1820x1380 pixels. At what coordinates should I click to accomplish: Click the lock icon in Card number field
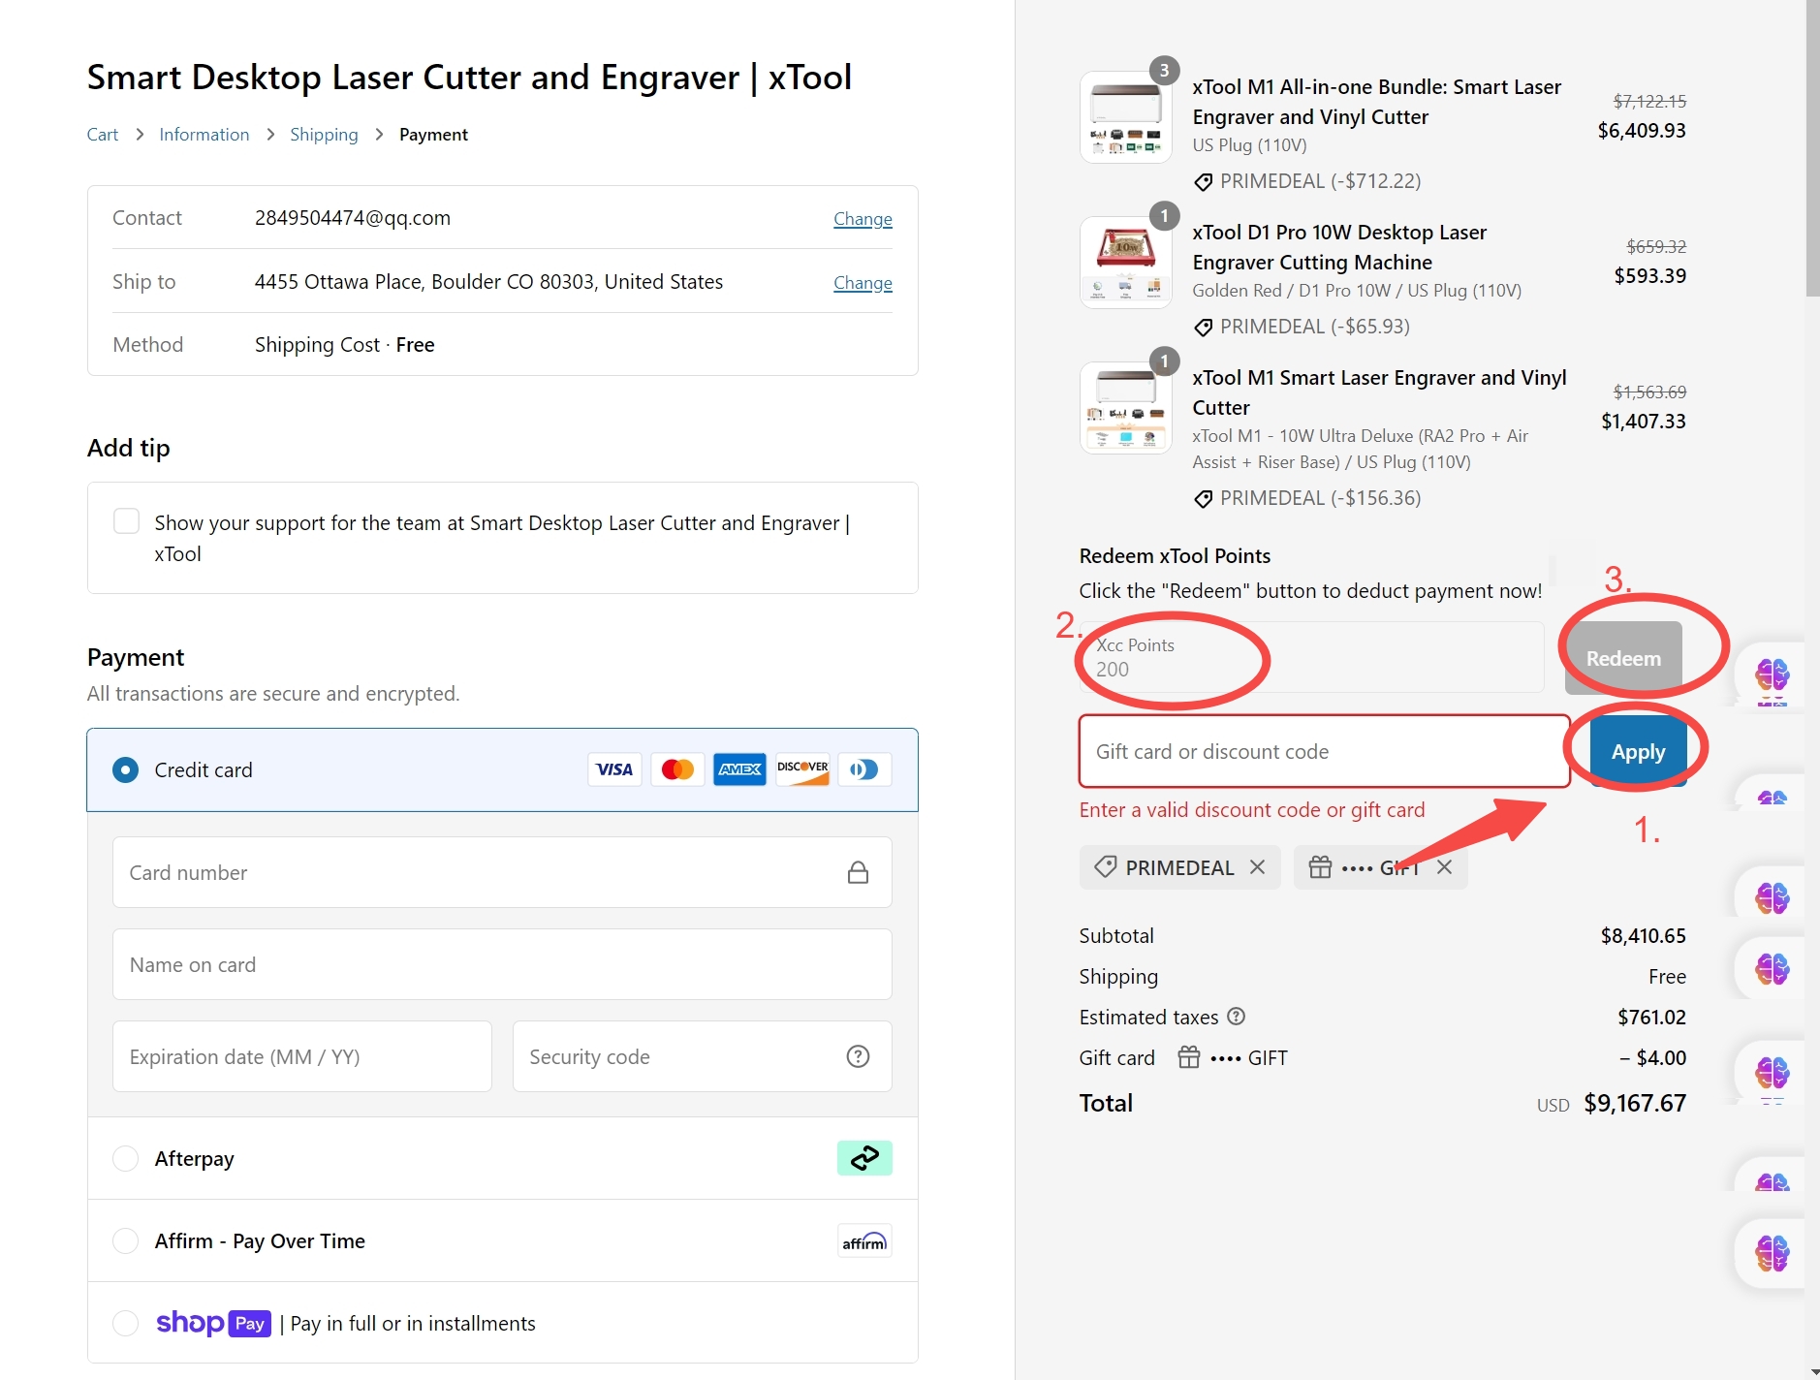pos(858,872)
